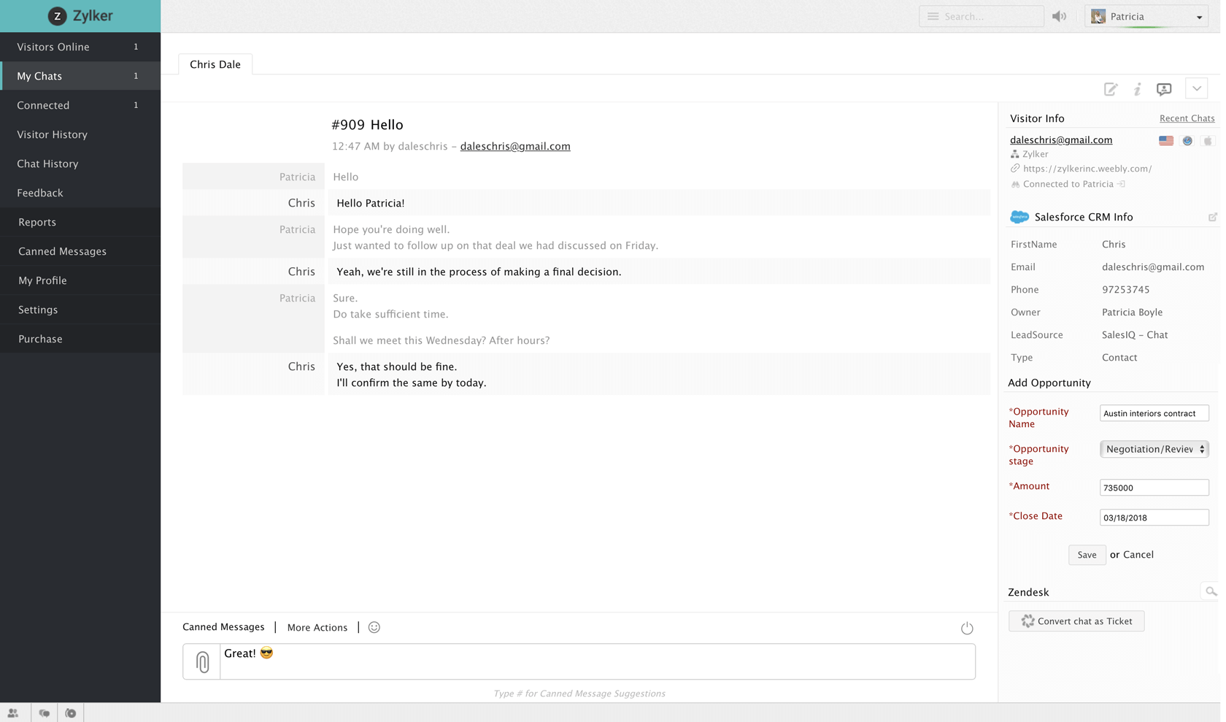Open the Patricia profile dropdown arrow

click(1199, 15)
